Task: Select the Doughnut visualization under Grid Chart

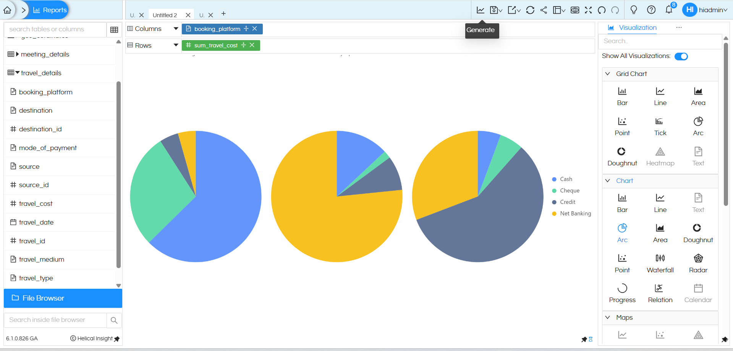Action: point(622,155)
